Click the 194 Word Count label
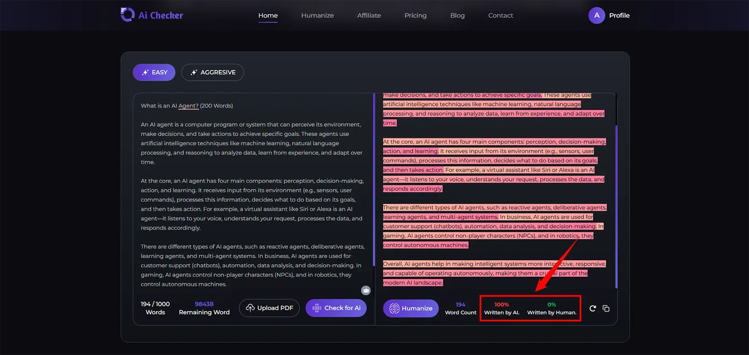 [460, 308]
